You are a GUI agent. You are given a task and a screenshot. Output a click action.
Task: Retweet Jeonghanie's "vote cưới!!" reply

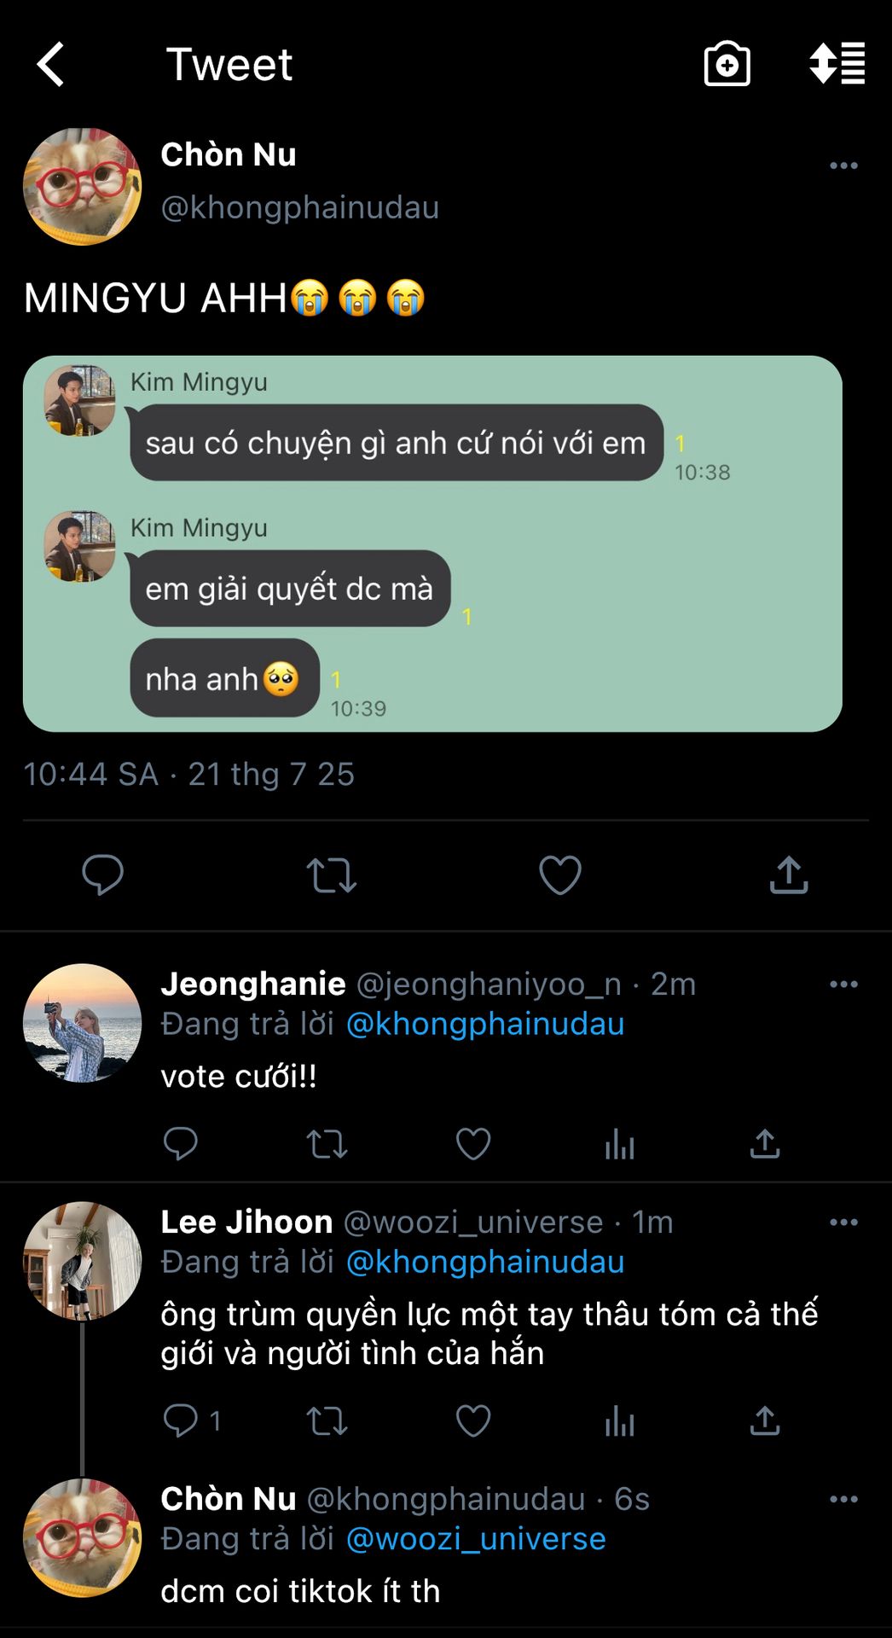[327, 1144]
